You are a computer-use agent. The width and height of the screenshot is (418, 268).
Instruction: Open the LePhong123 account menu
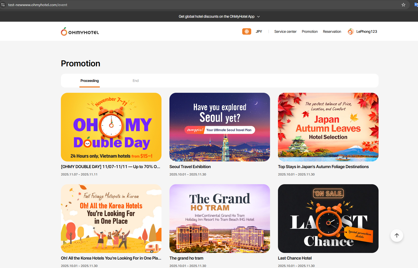point(367,31)
